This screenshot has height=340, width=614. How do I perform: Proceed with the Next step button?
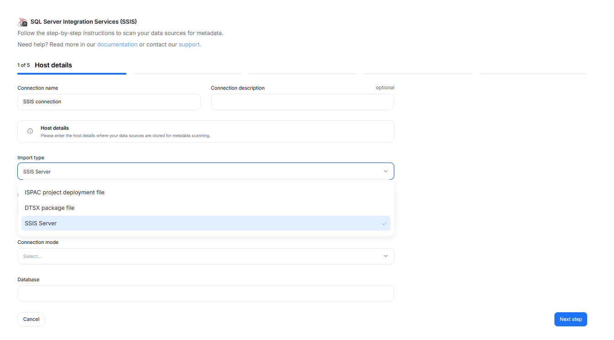coord(570,320)
